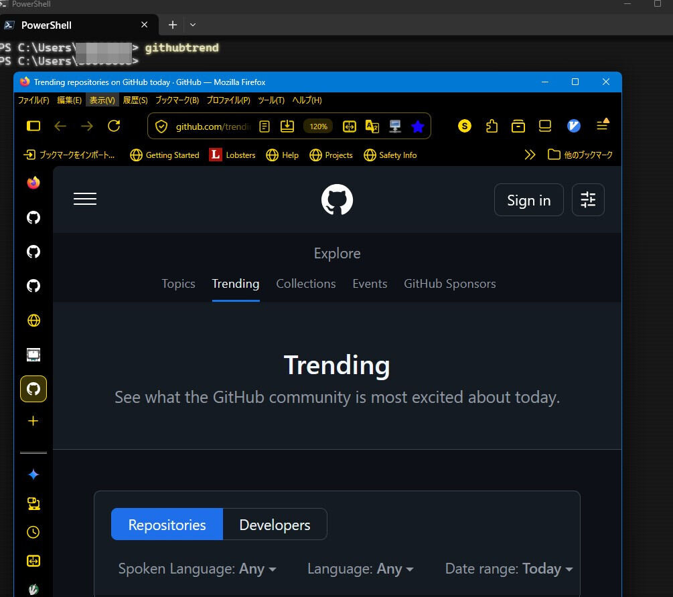
Task: Switch to the Developers toggle button
Action: [x=275, y=525]
